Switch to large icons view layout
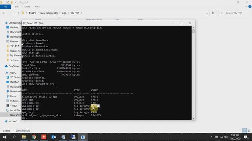 tap(249, 130)
